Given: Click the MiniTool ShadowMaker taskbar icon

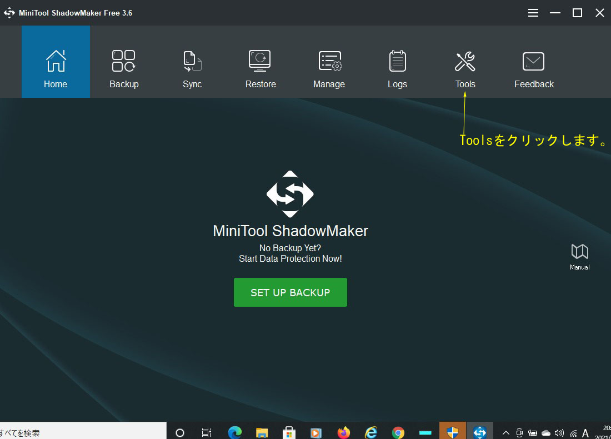Looking at the screenshot, I should pos(480,431).
